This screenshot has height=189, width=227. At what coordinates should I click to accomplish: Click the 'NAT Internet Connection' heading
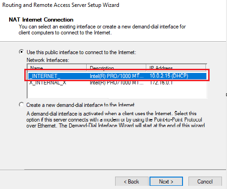(41, 20)
